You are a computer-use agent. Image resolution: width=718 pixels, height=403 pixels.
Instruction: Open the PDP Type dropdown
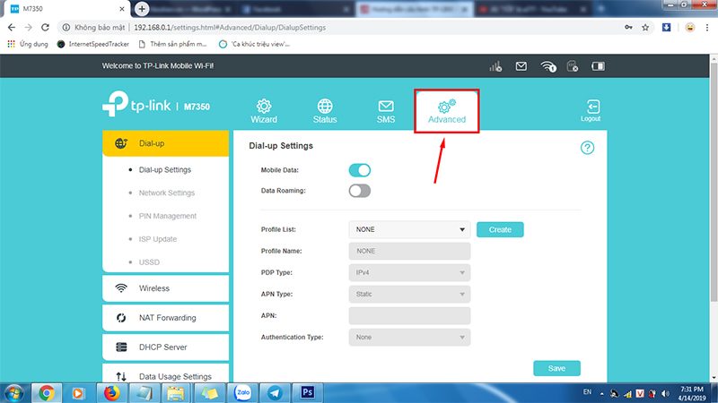(409, 272)
